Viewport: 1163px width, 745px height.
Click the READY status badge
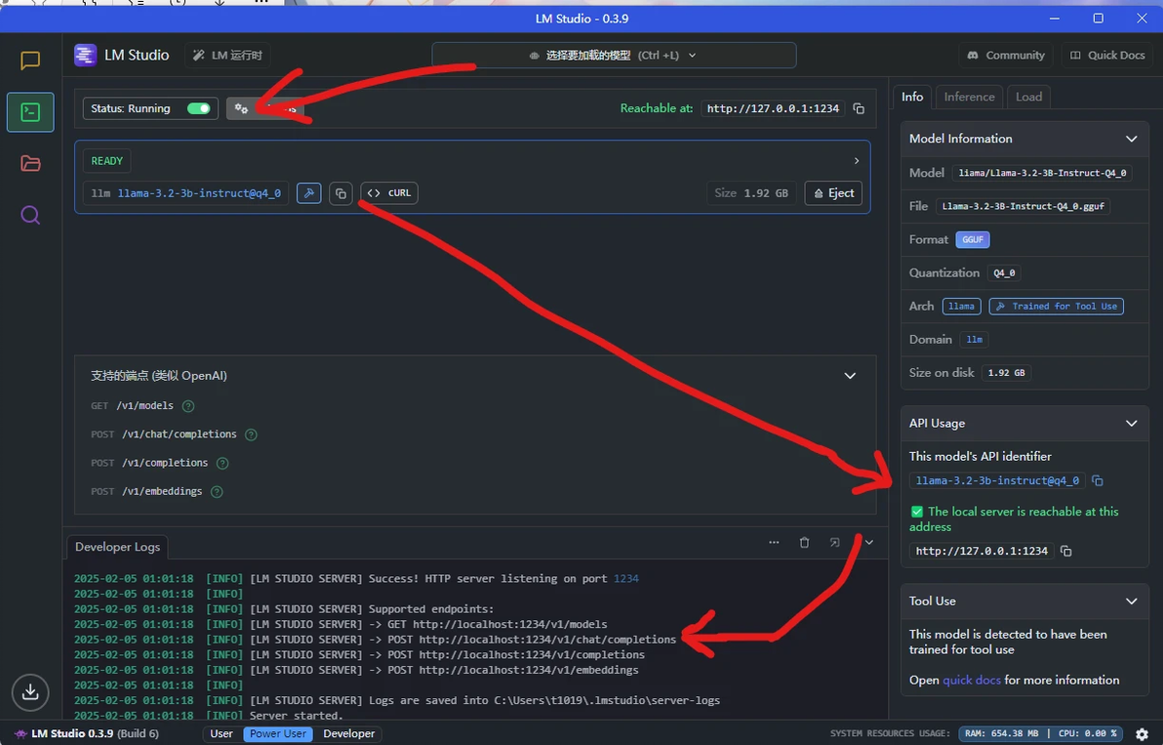click(106, 161)
